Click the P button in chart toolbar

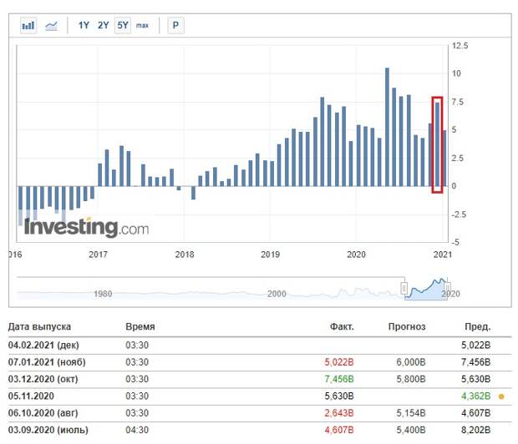tap(175, 25)
